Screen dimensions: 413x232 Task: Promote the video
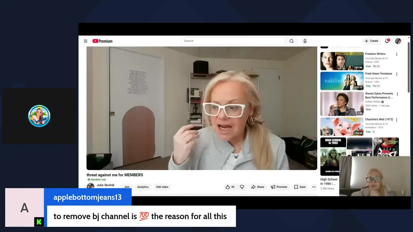pyautogui.click(x=279, y=187)
